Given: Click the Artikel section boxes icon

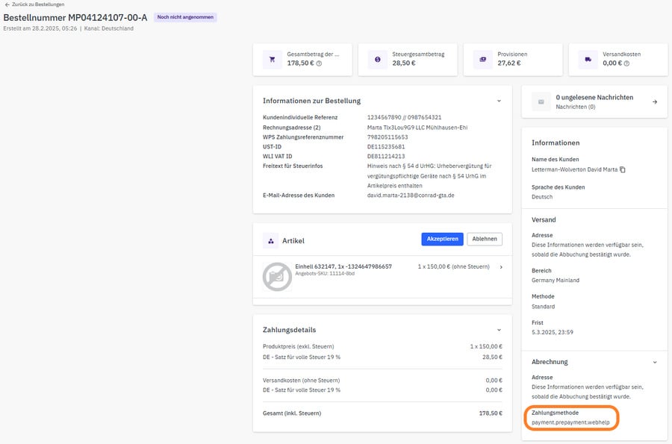Looking at the screenshot, I should [272, 241].
